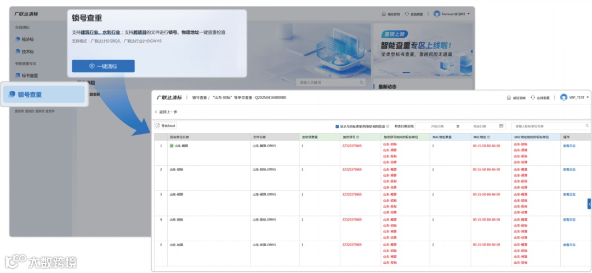Click the 结束日期 date field
This screenshot has height=273, width=592.
pos(480,126)
